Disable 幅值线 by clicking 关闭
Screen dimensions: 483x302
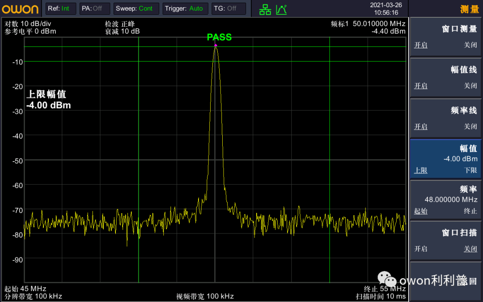click(x=470, y=85)
